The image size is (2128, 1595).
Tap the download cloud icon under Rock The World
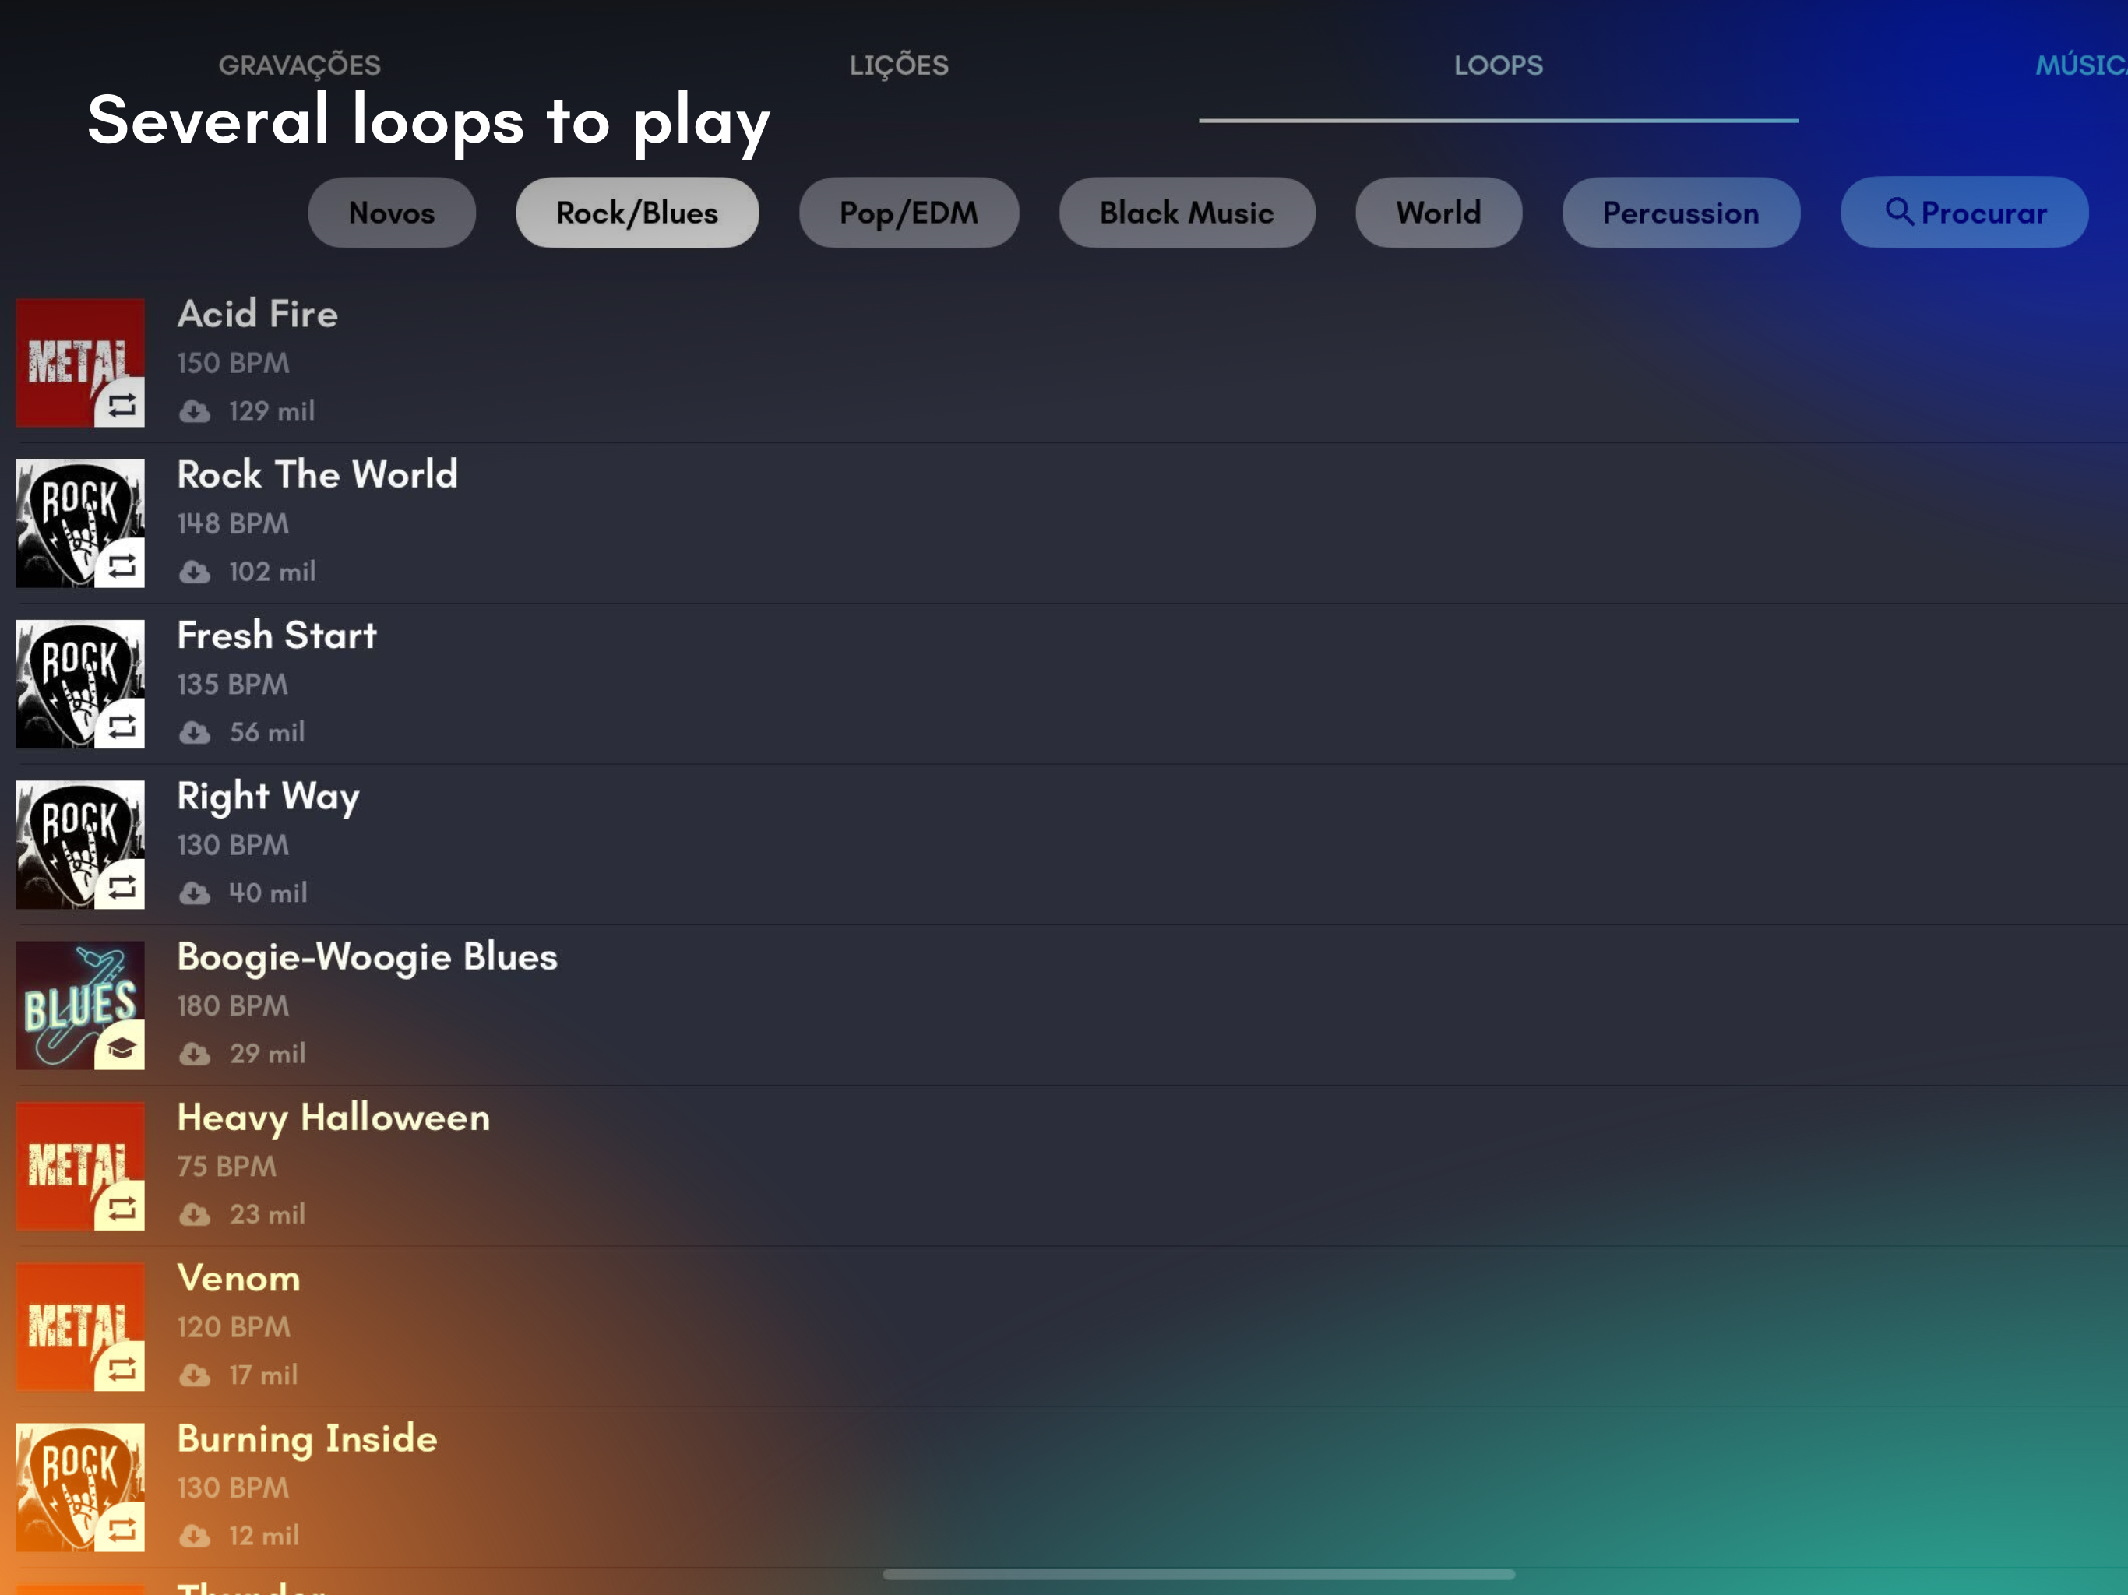[194, 572]
